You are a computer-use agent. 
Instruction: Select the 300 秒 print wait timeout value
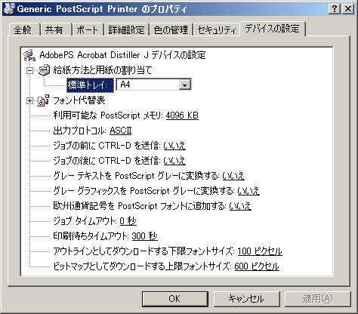[x=145, y=236]
